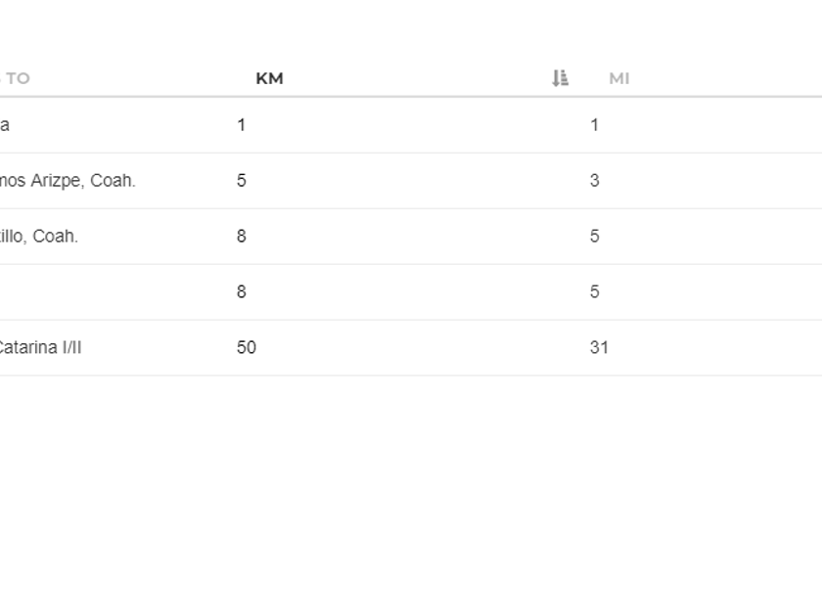Select the 31 mi value for Catarina
This screenshot has height=616, width=822.
pyautogui.click(x=599, y=348)
